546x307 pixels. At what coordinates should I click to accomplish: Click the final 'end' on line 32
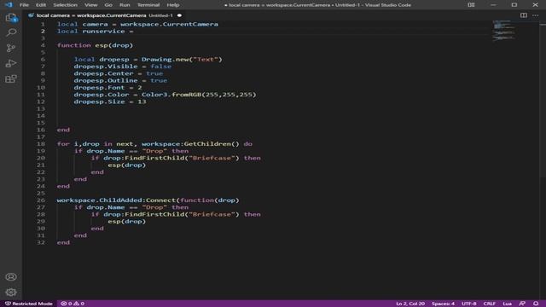coord(63,242)
